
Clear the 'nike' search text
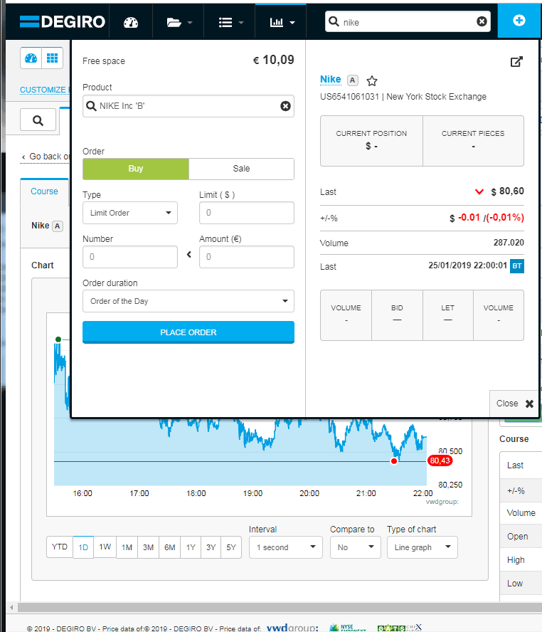[x=482, y=22]
